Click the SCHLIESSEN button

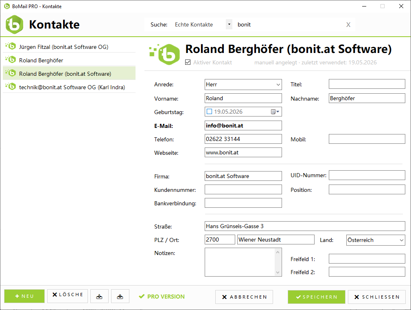click(377, 297)
